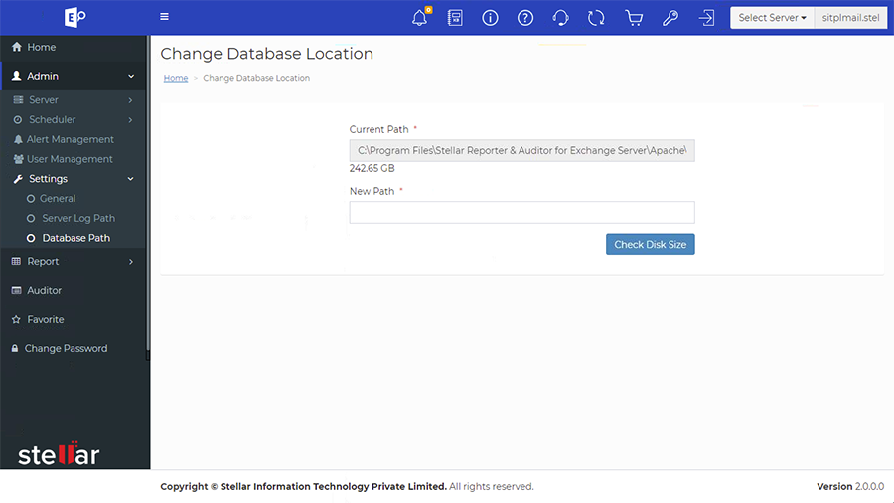Click the Version 2.0.0.0 text
Image resolution: width=894 pixels, height=503 pixels.
tap(850, 486)
